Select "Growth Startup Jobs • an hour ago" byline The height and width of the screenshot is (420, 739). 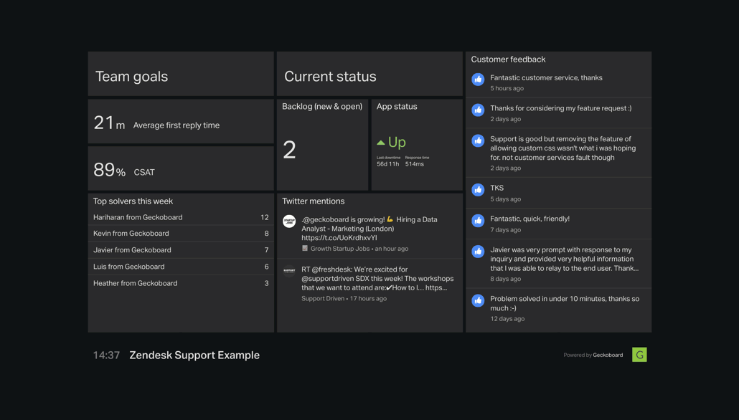355,249
